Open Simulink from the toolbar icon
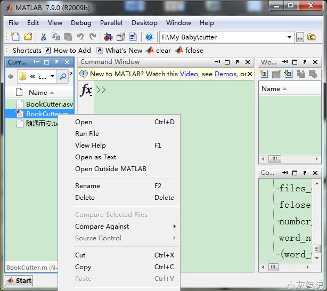Screen dimensions: 327x291 click(108, 37)
